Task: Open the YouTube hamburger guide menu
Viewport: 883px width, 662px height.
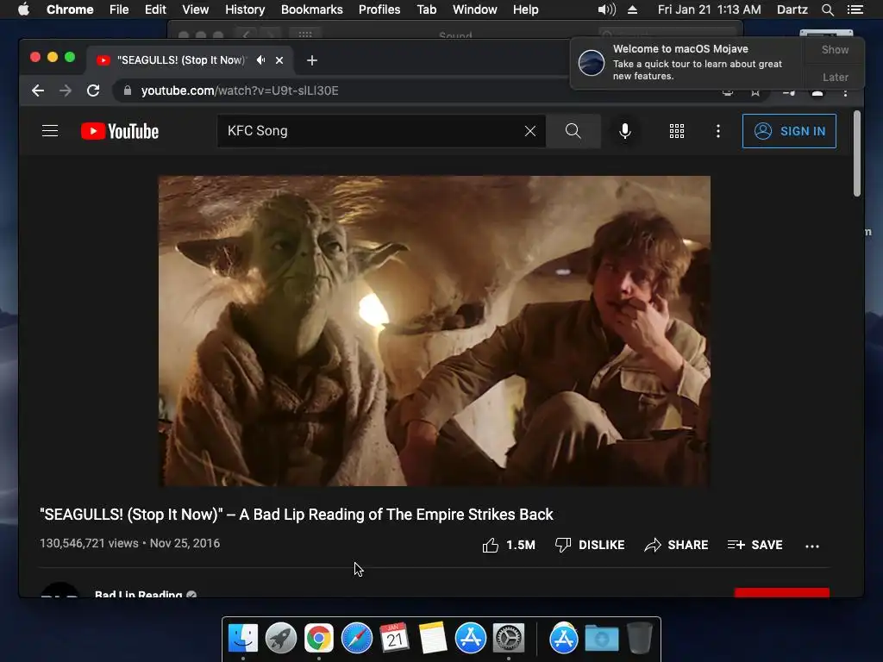Action: 50,131
